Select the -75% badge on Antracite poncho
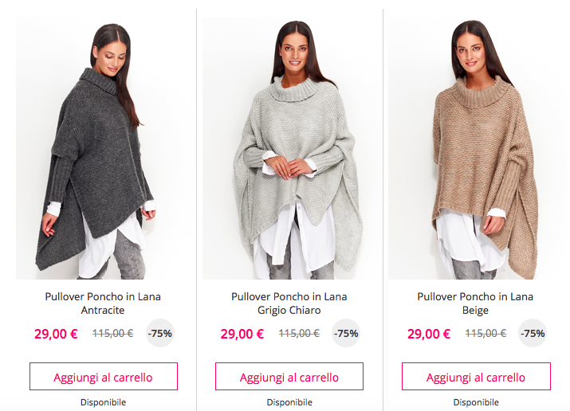Image resolution: width=570 pixels, height=411 pixels. [x=160, y=333]
